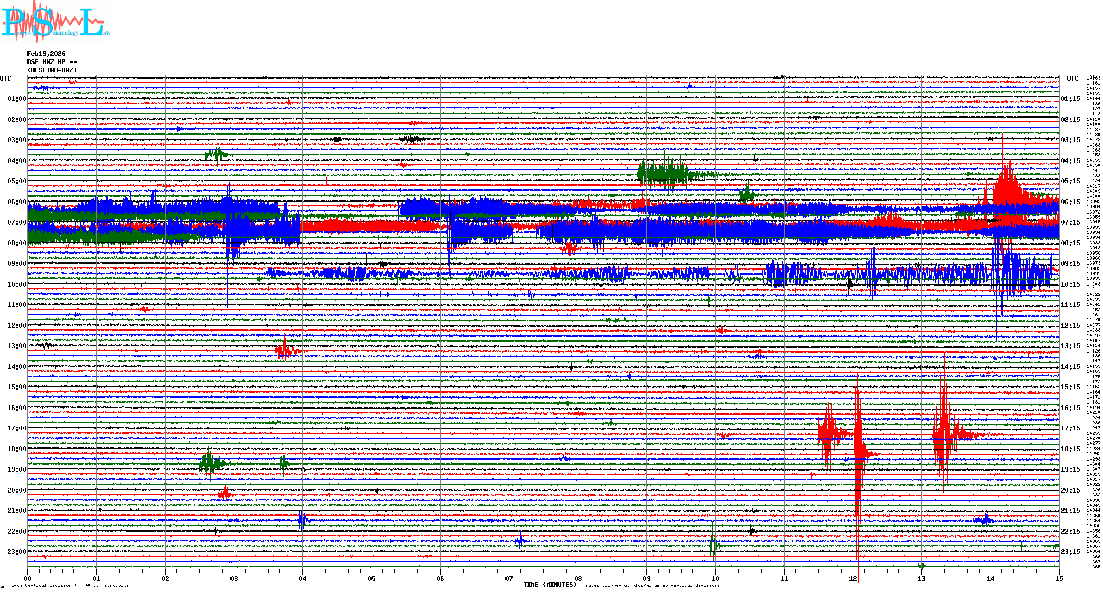Click the vertical division microvolts note
Screen dimensions: 1103x593
70,585
